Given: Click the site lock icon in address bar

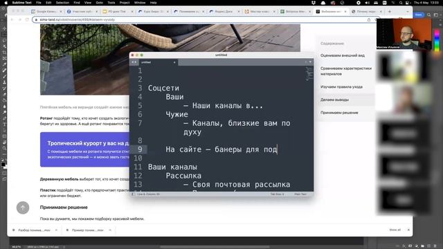Looking at the screenshot, I should 36,19.
